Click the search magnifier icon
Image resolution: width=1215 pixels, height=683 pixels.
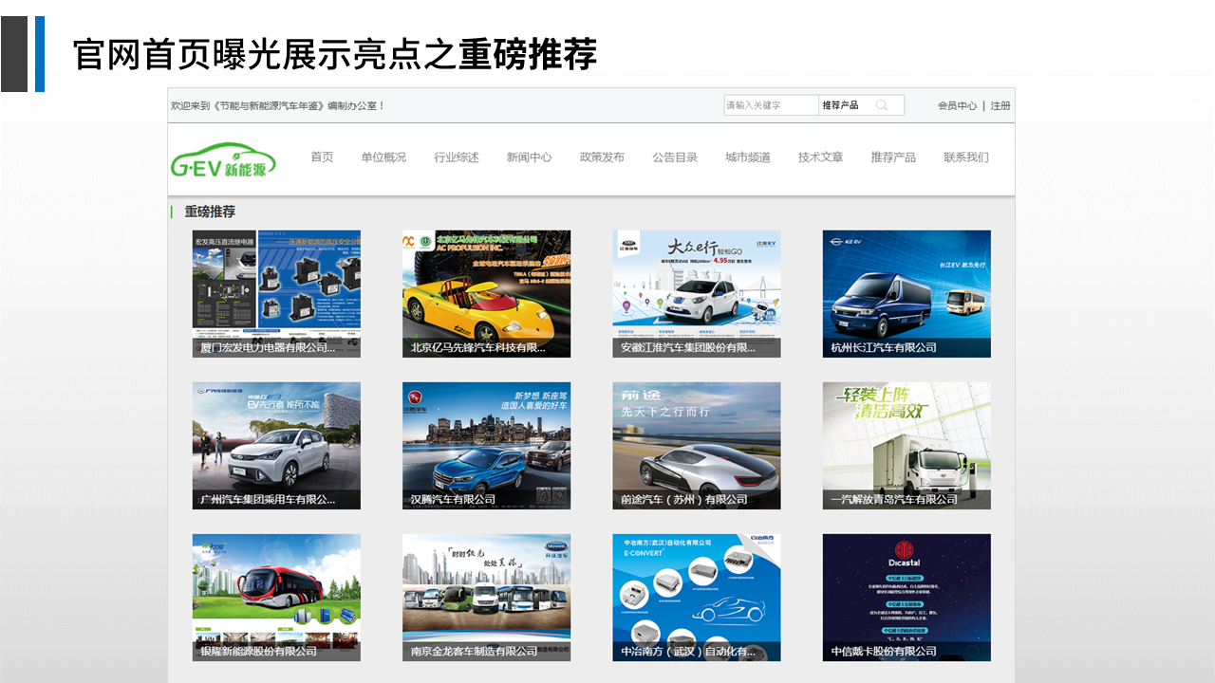coord(882,105)
